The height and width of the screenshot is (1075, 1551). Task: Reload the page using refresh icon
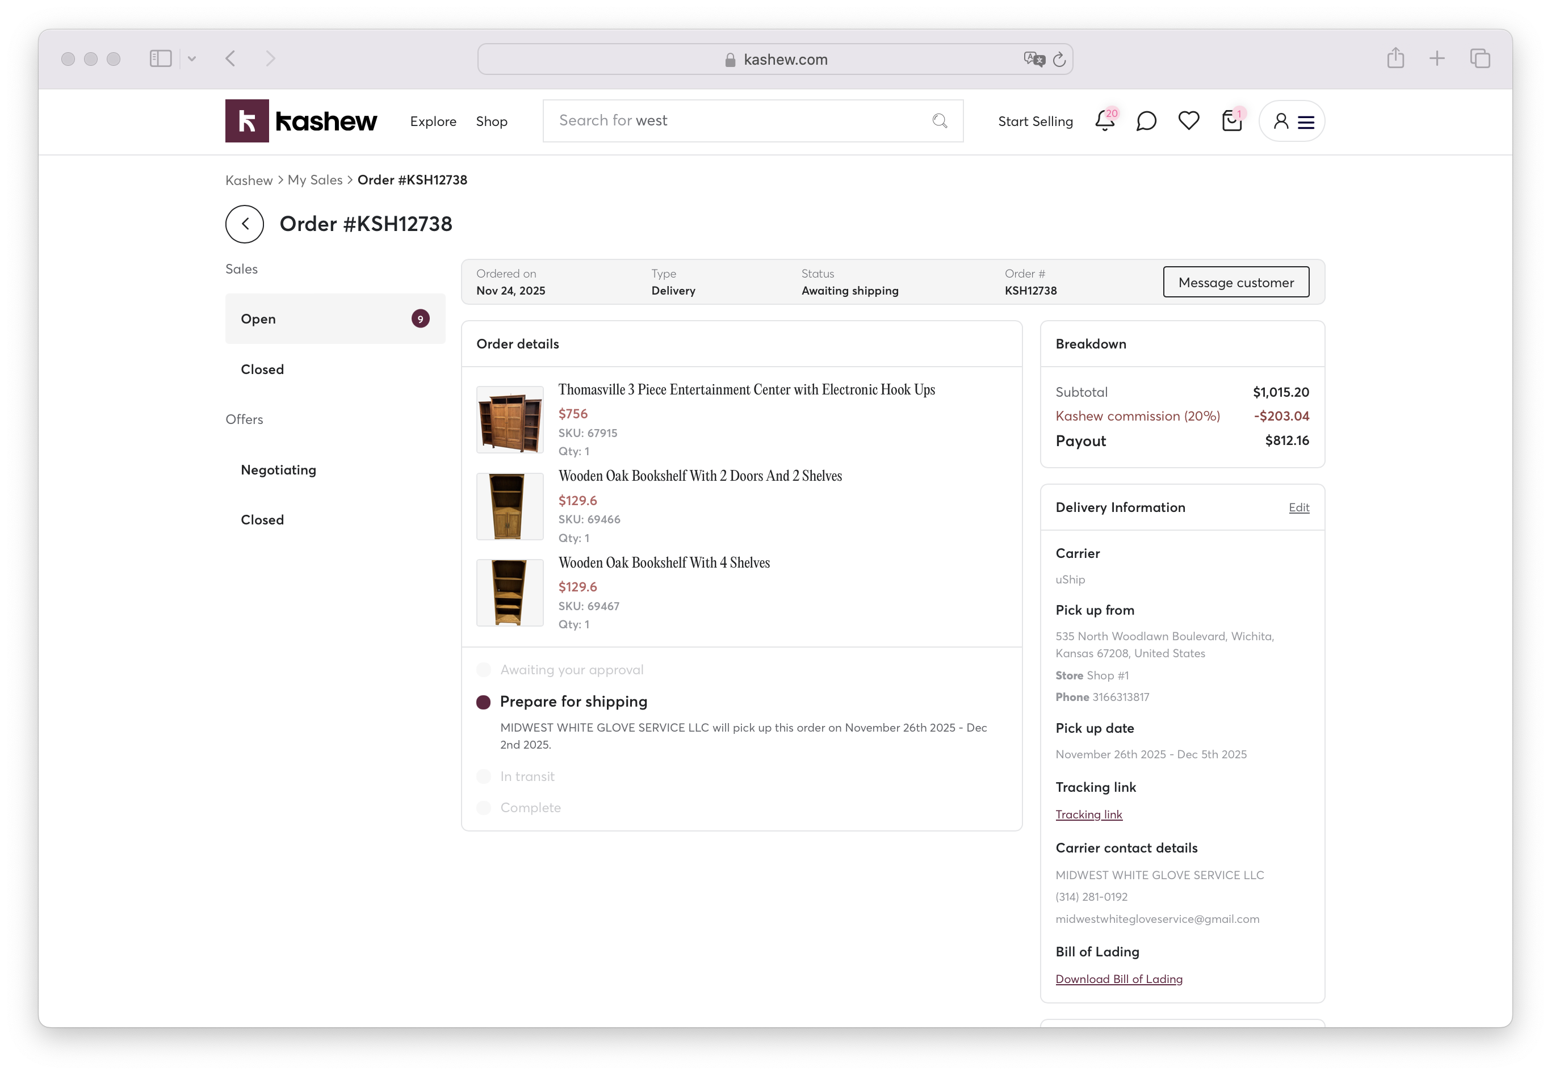coord(1059,60)
